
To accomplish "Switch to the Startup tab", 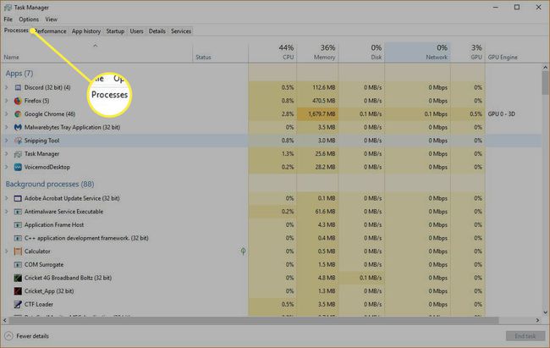I will click(115, 31).
